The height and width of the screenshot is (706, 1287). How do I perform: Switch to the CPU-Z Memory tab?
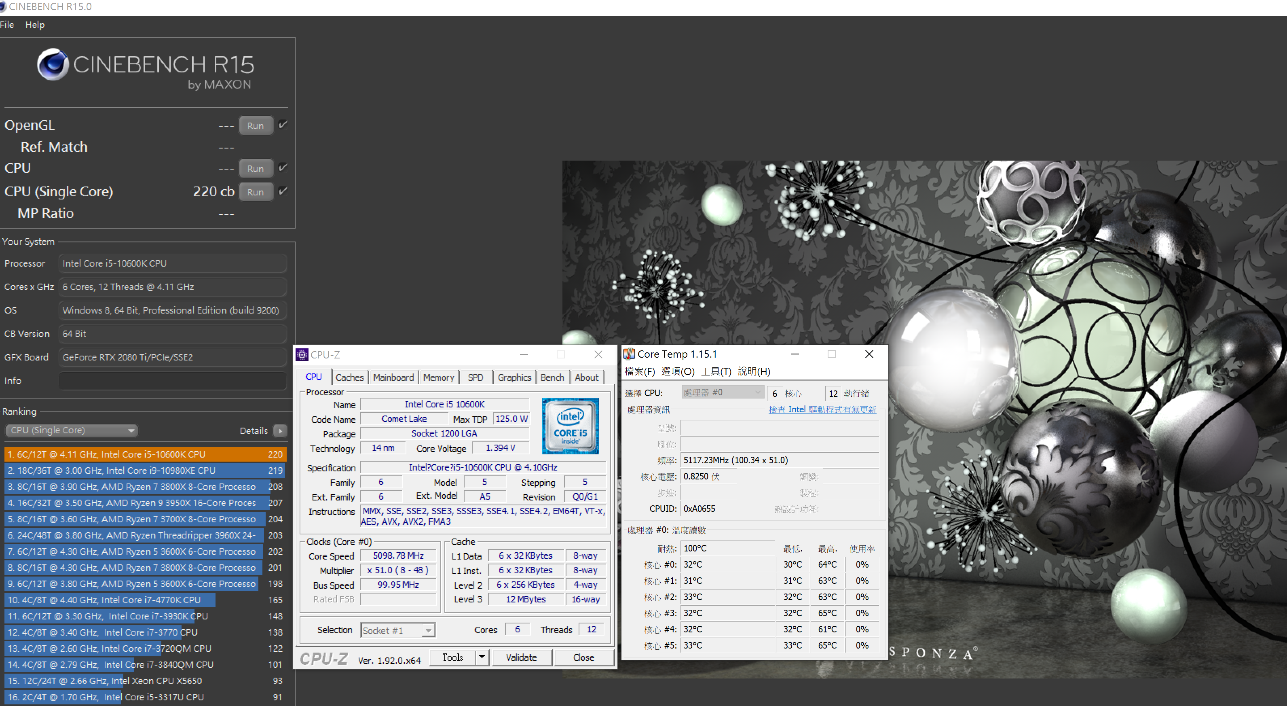point(439,377)
